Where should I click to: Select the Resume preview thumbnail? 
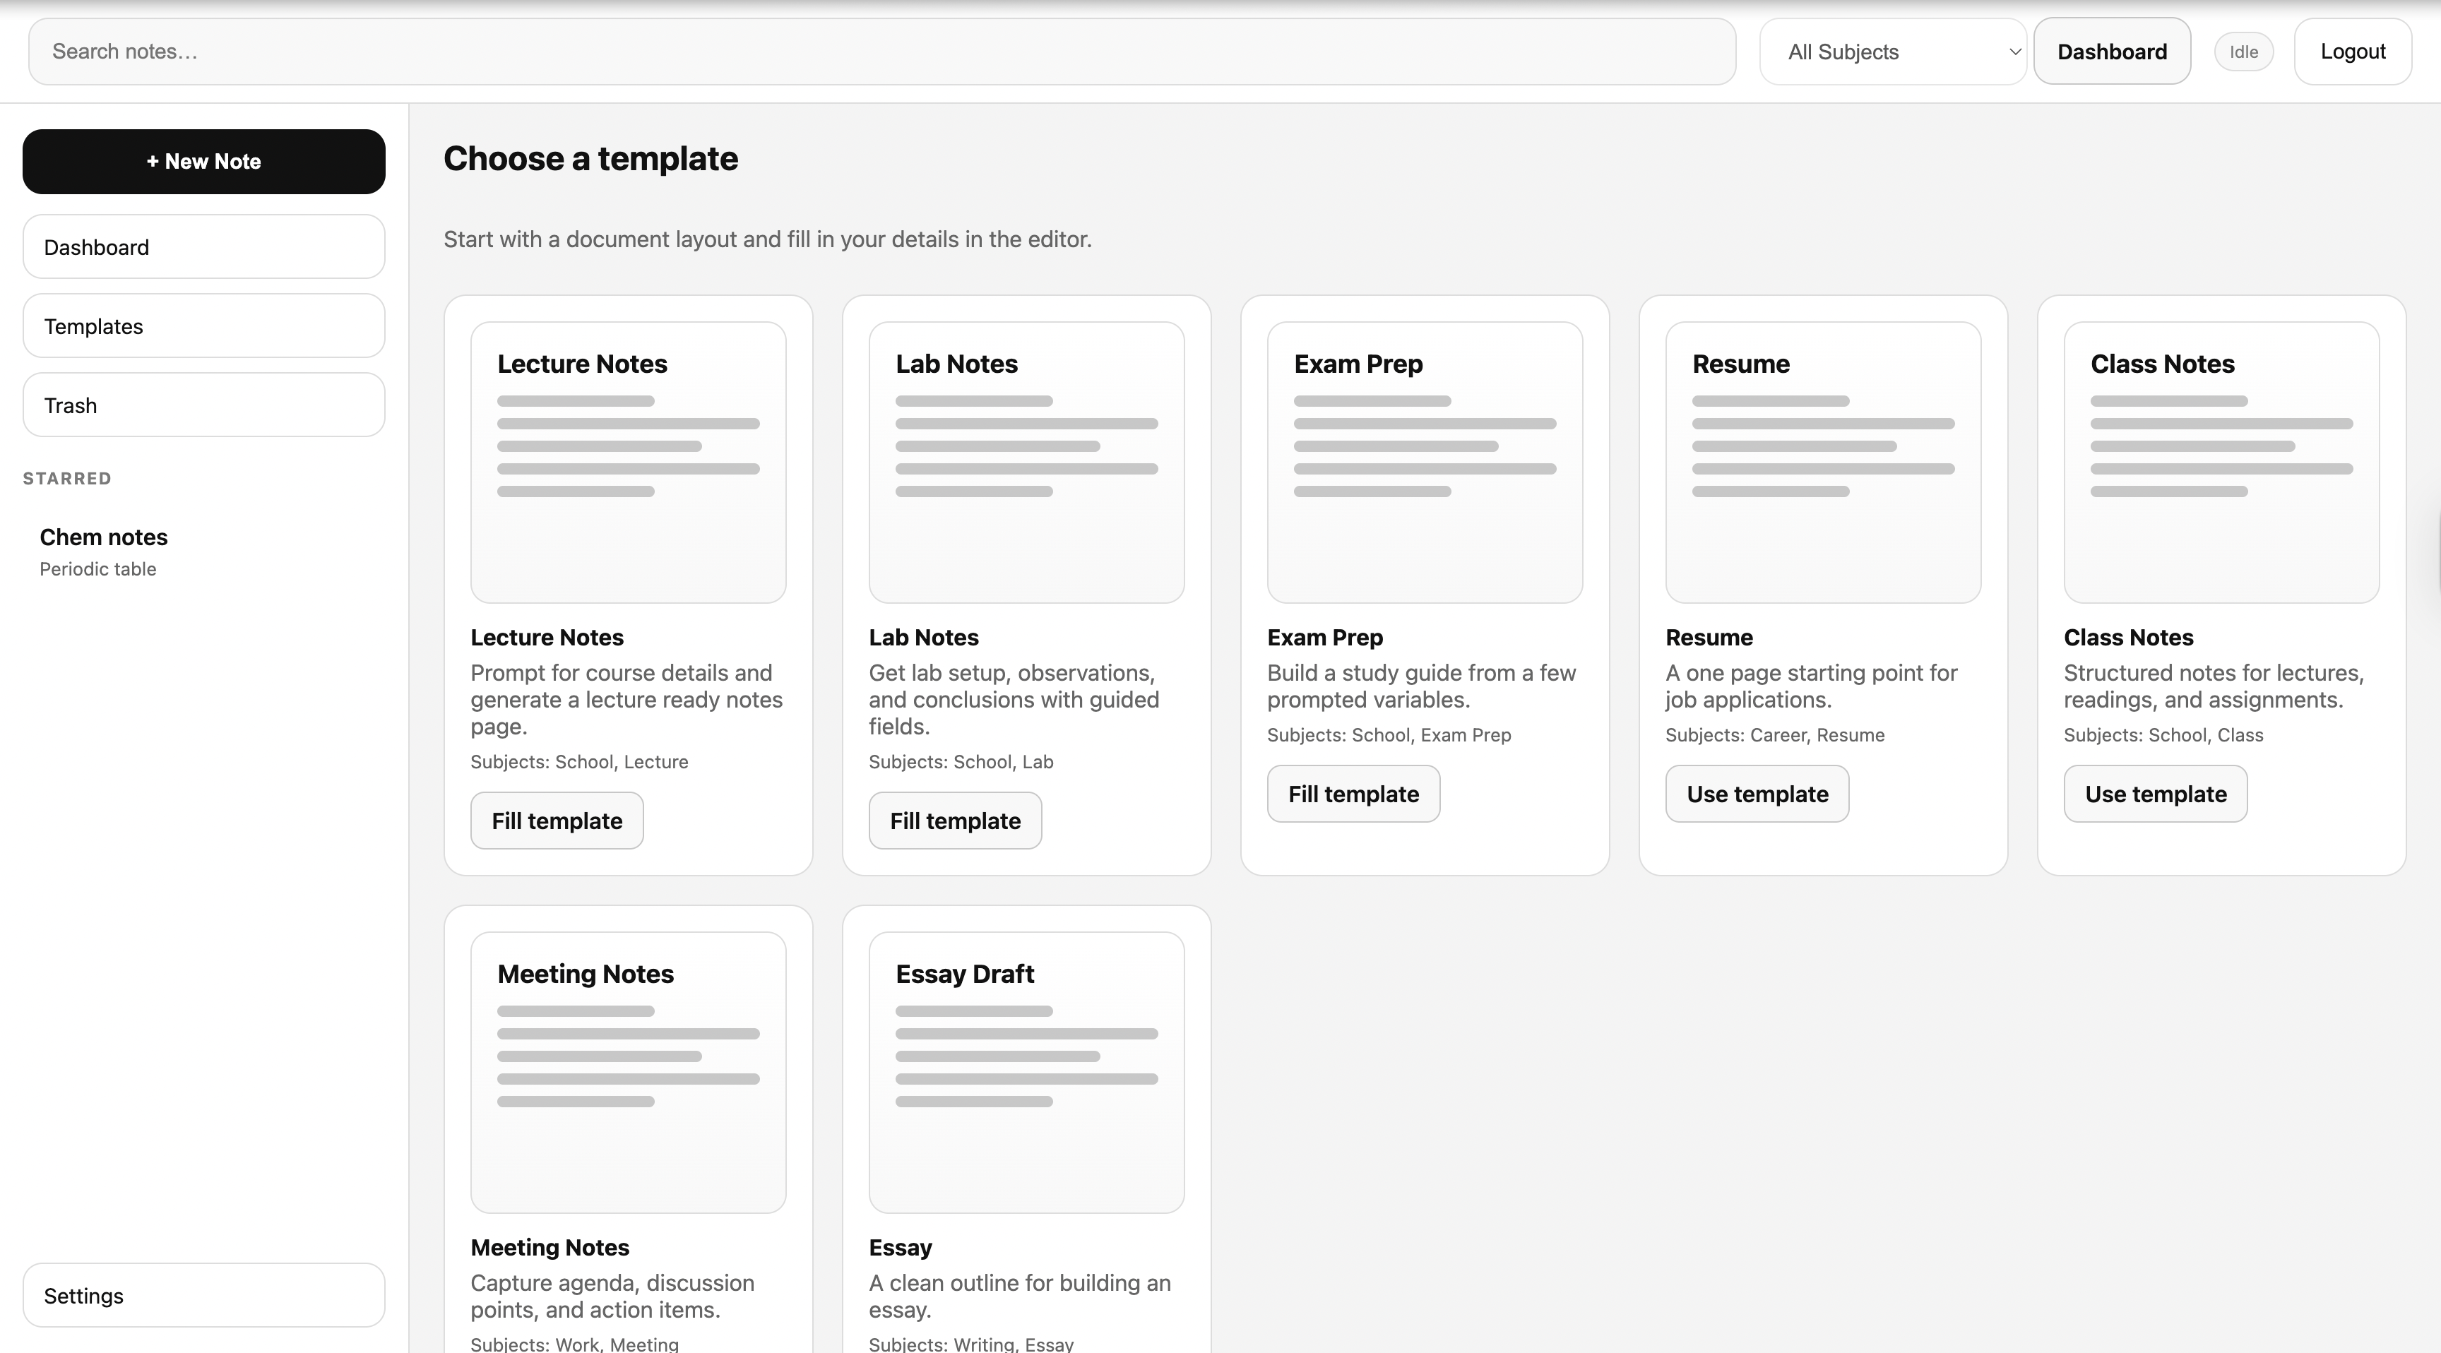point(1823,463)
